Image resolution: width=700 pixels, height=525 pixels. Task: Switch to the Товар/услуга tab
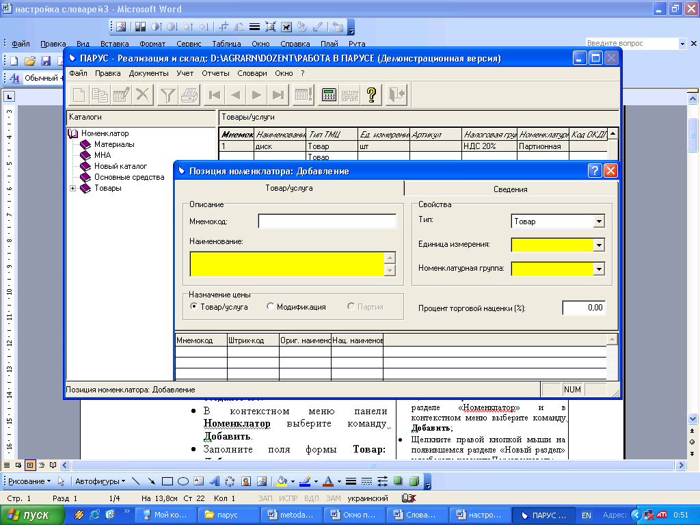(x=289, y=188)
